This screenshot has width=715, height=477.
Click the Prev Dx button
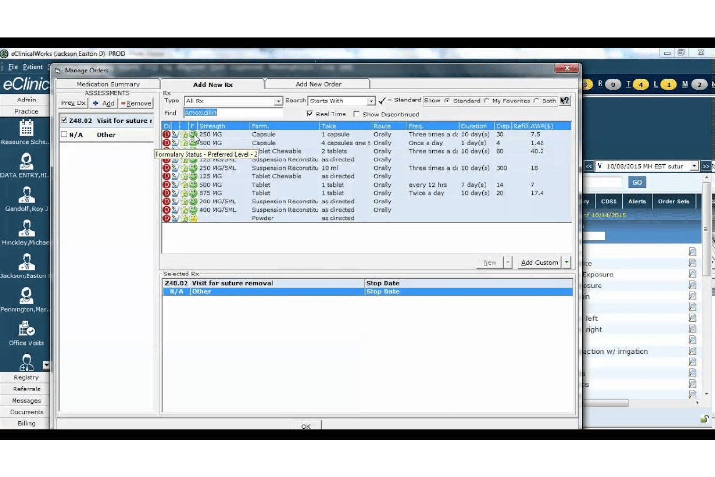pos(73,103)
